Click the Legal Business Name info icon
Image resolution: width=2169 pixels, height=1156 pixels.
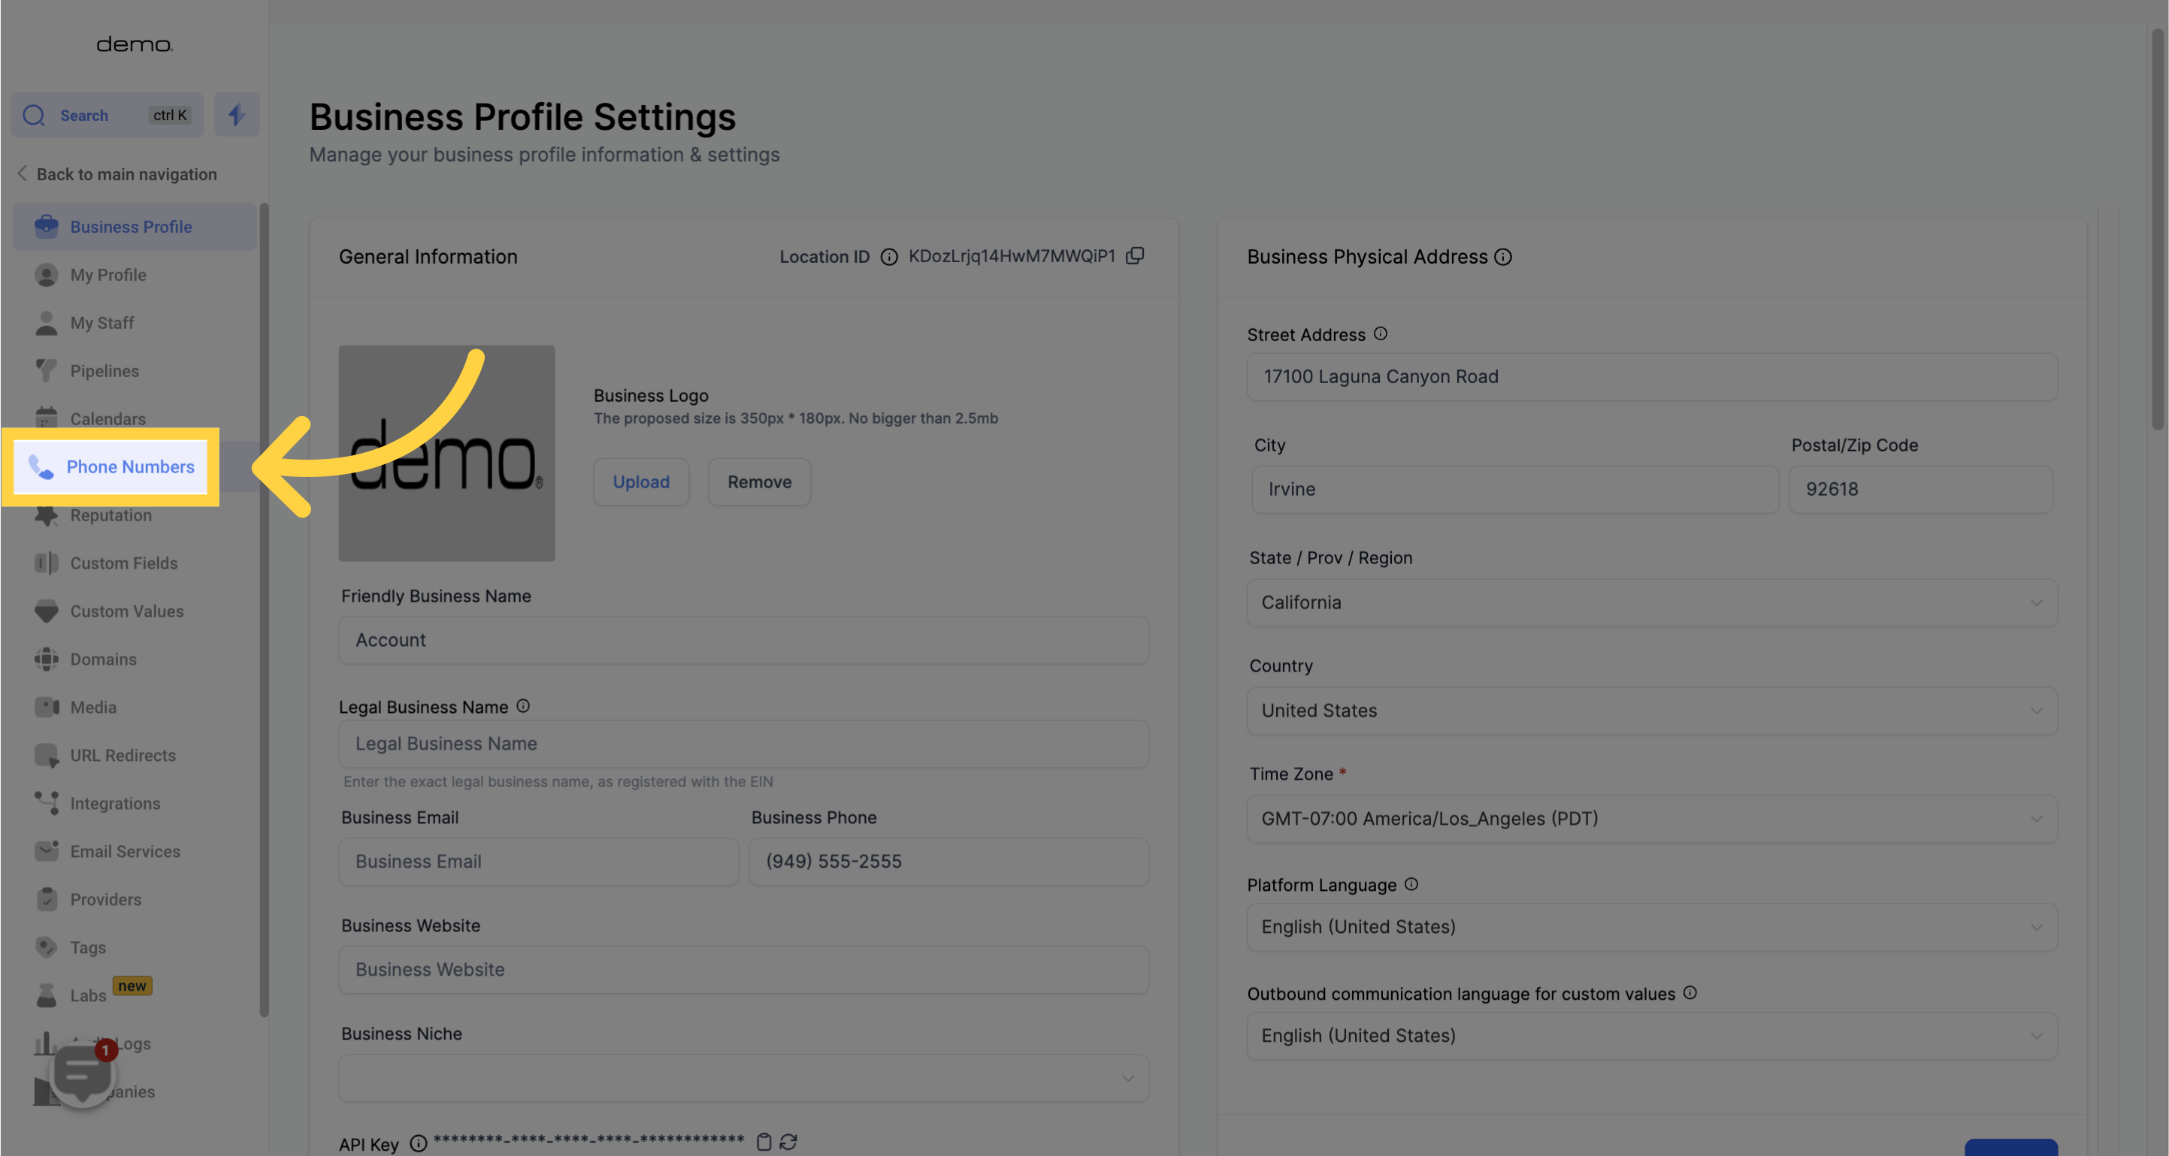coord(523,706)
